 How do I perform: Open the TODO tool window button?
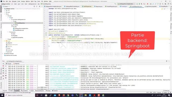point(11,91)
